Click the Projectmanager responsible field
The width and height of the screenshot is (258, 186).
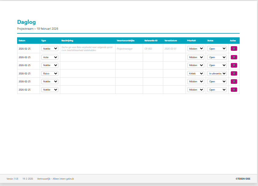(129, 49)
